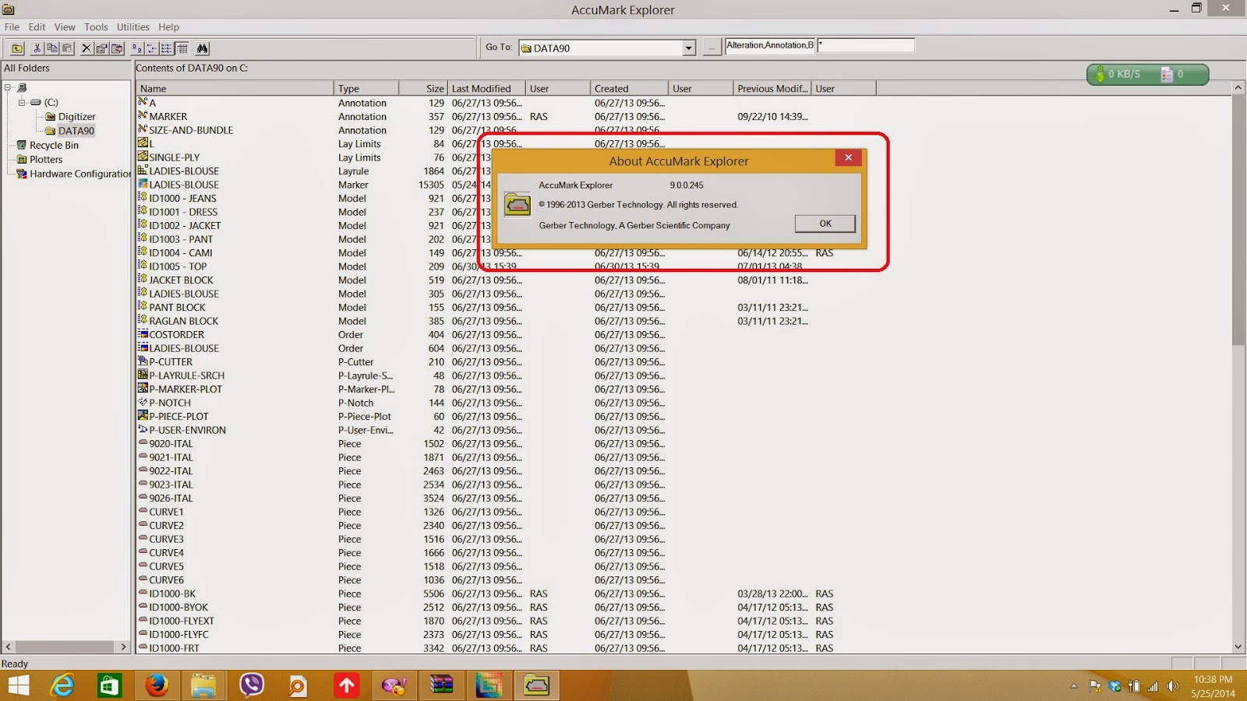Open the Edit menu
The width and height of the screenshot is (1247, 701).
pos(37,26)
